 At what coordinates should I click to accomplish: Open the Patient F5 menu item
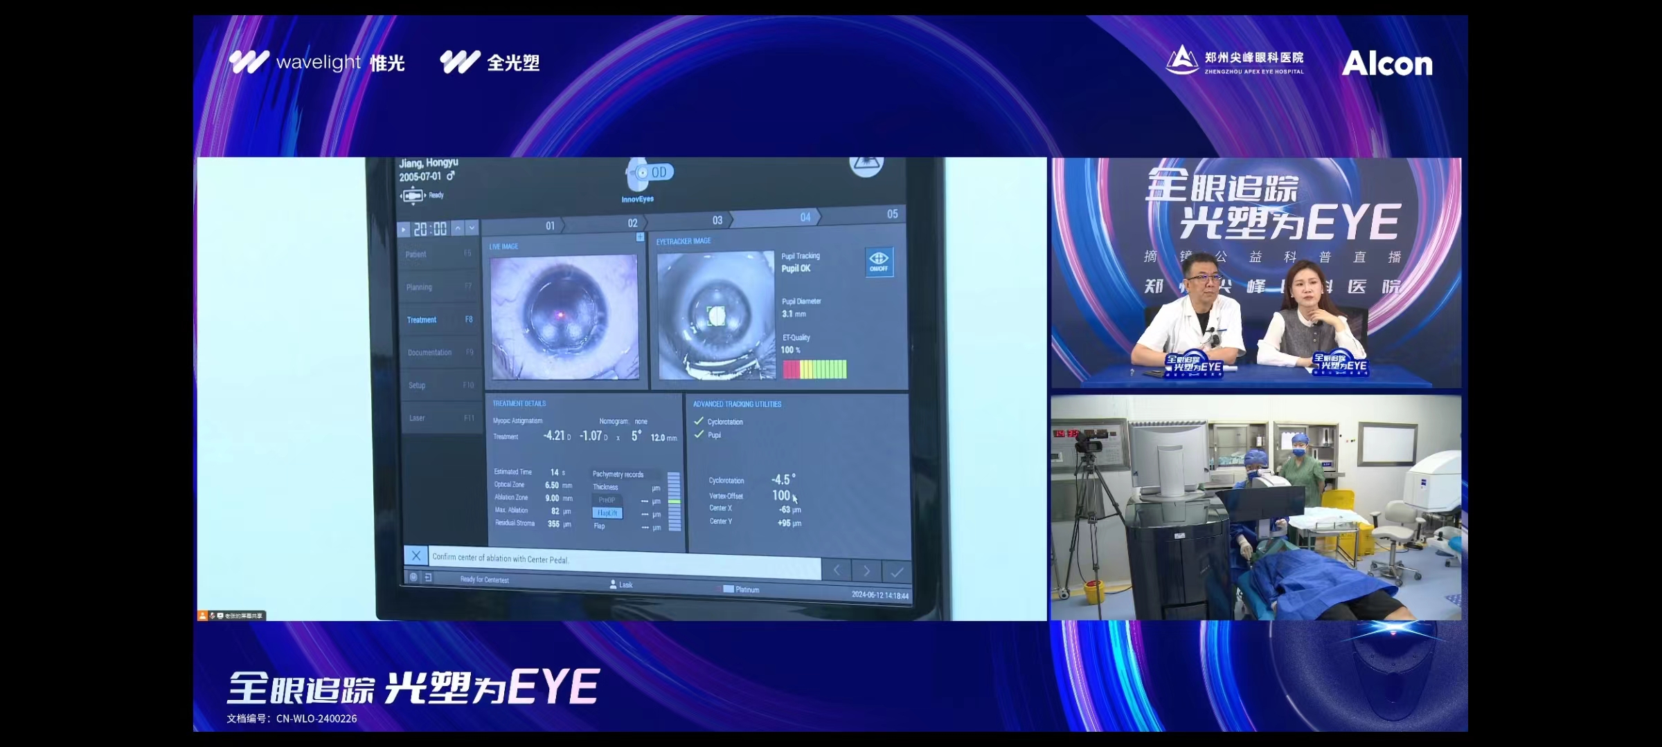tap(439, 255)
